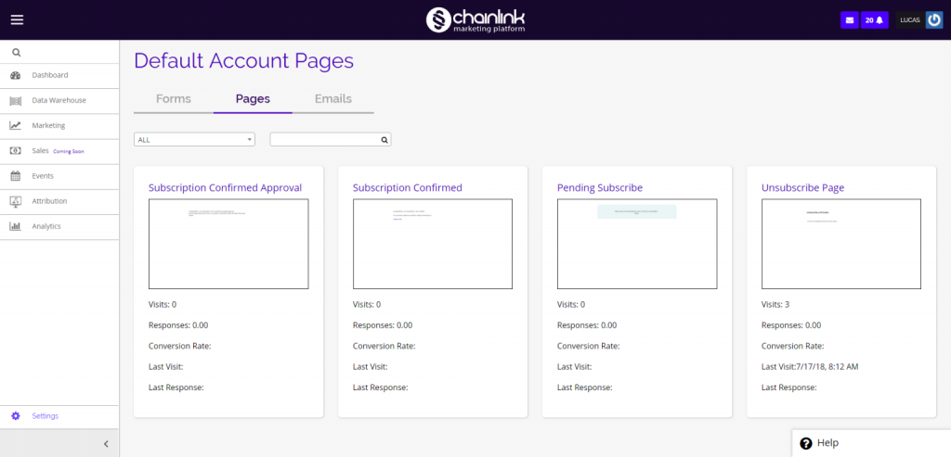This screenshot has height=457, width=951.
Task: Click the sidebar search magnifier icon
Action: (17, 53)
